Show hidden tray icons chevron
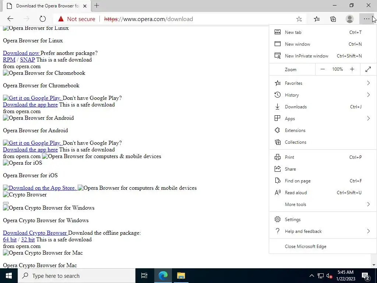Viewport: 377px width, 283px height. click(x=311, y=276)
